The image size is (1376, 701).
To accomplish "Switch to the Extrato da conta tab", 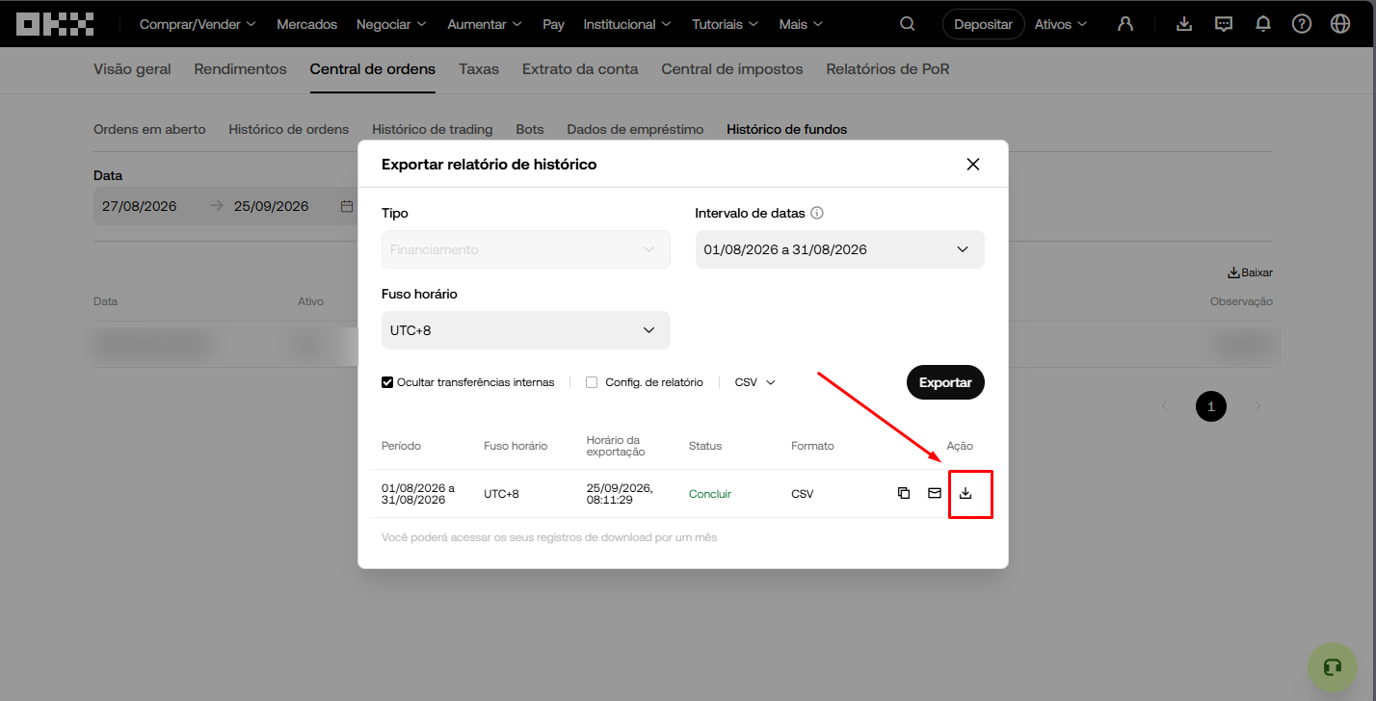I will click(580, 69).
